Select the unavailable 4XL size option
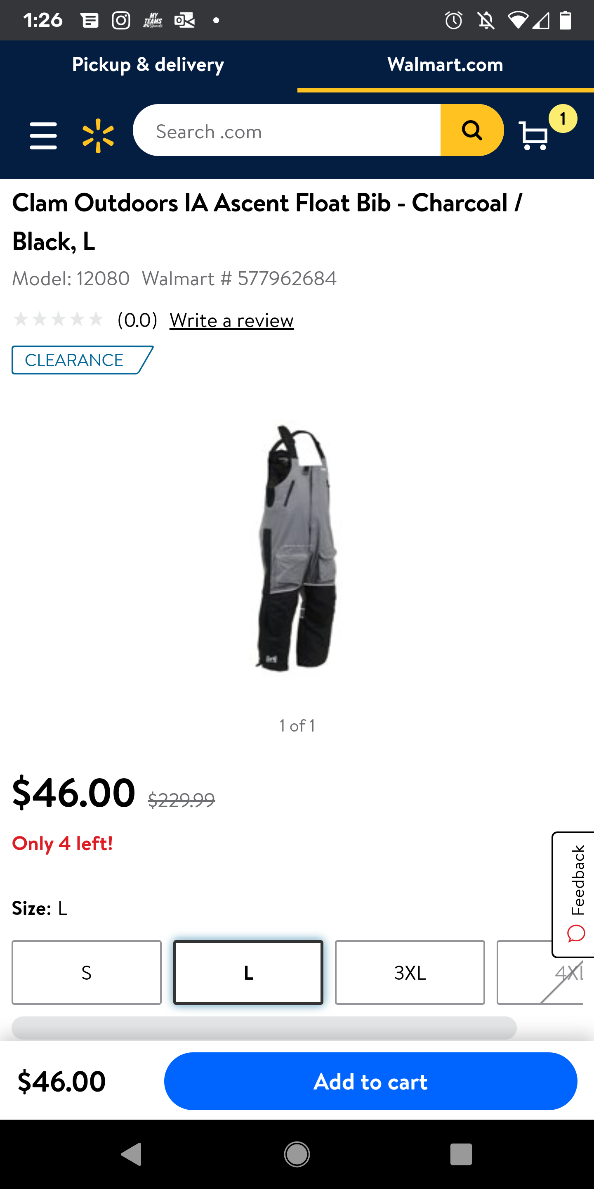Viewport: 594px width, 1189px height. [x=540, y=972]
